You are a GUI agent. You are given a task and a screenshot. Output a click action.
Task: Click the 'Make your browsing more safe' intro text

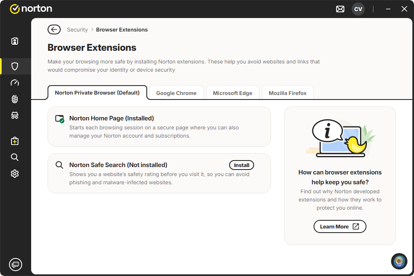click(x=184, y=66)
